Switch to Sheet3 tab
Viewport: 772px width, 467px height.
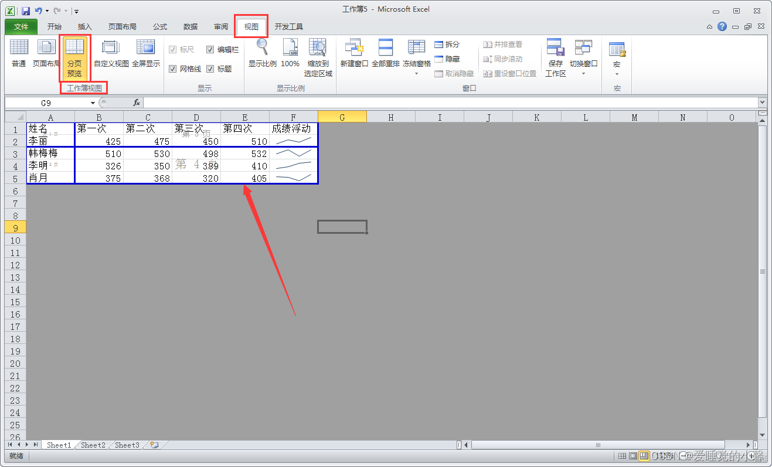(127, 445)
